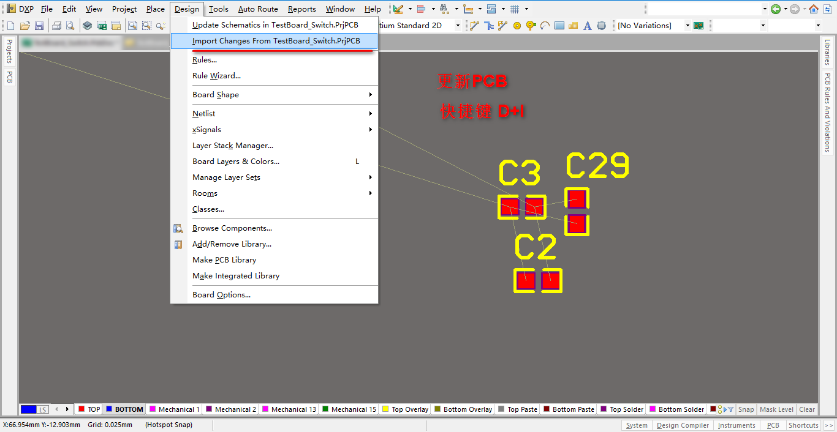This screenshot has height=432, width=837.
Task: Open the Layer Stack Manager menu entry
Action: tap(233, 146)
